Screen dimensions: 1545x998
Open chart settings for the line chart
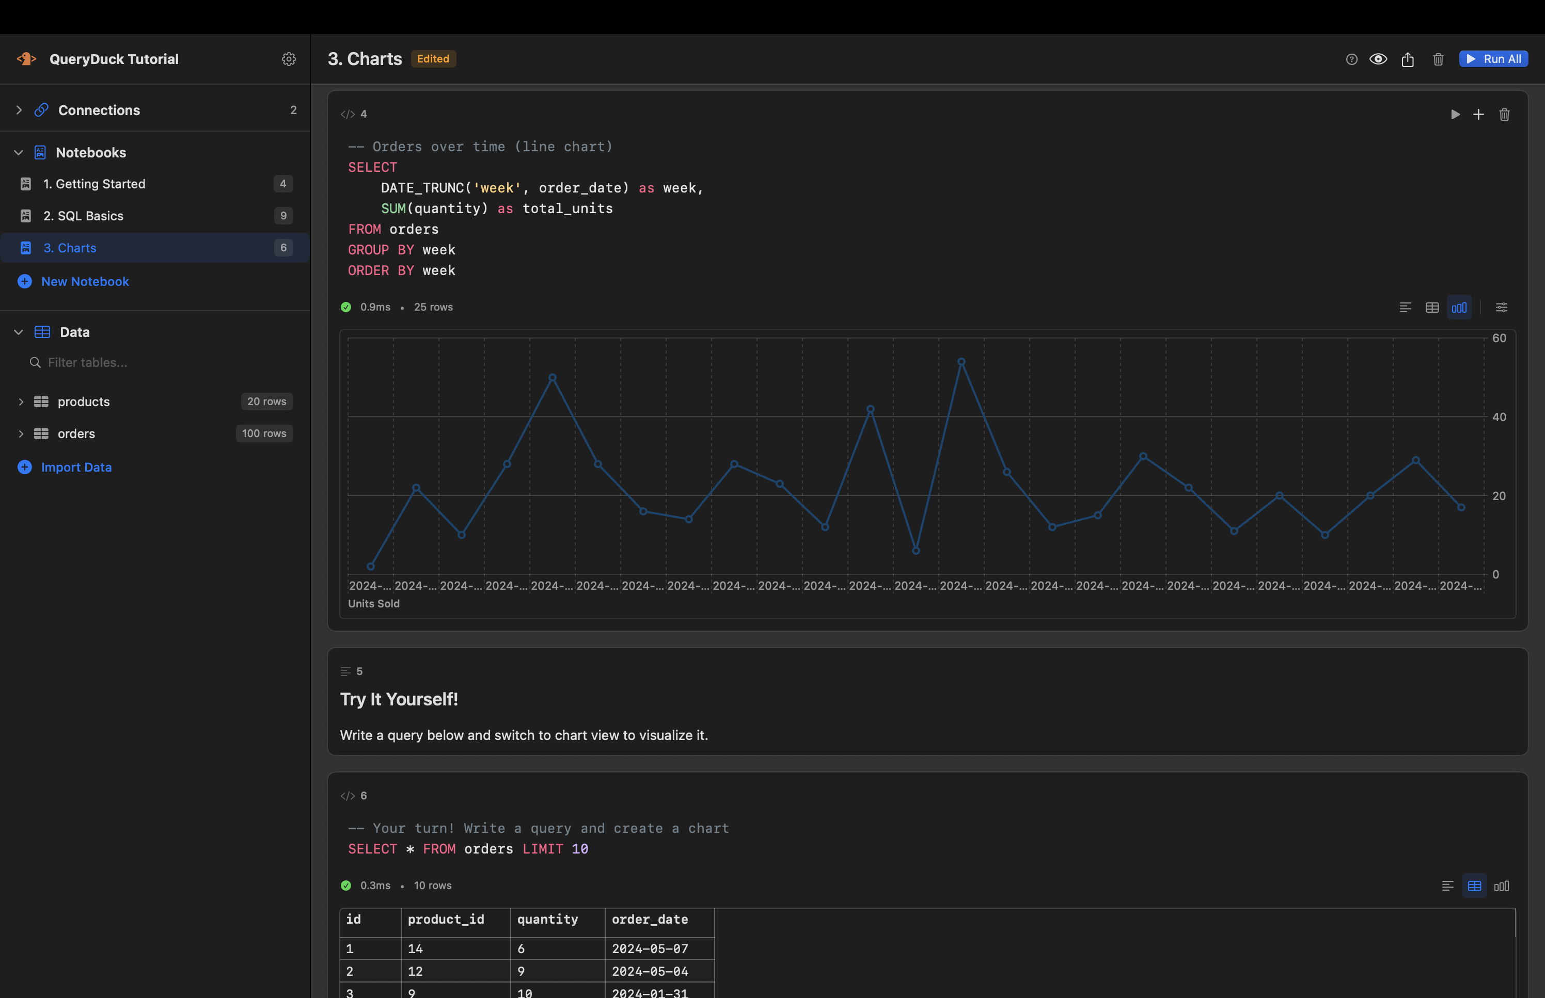coord(1501,307)
